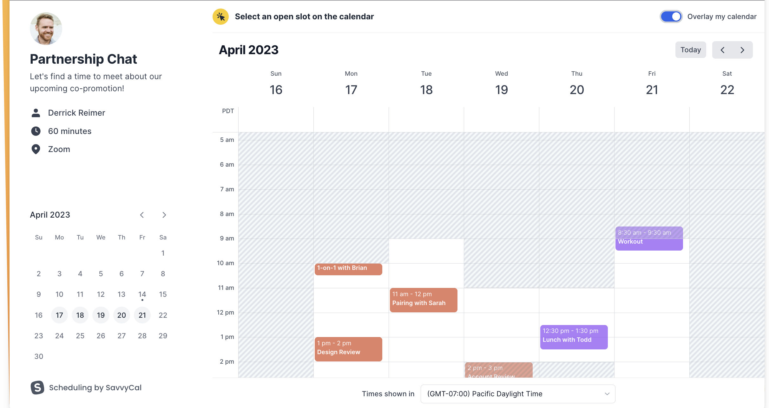Click the SavvyCal logo icon
The width and height of the screenshot is (769, 408).
click(x=37, y=387)
